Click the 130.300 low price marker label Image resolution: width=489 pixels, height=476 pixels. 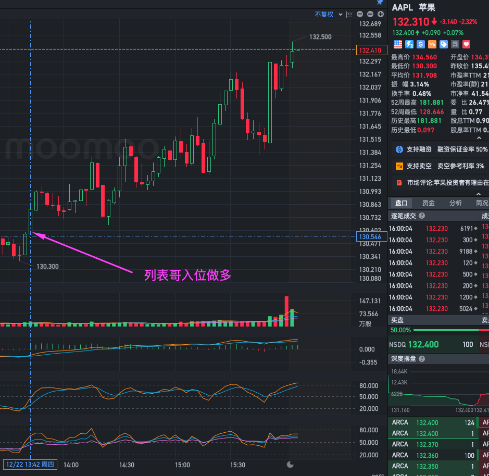click(x=47, y=267)
